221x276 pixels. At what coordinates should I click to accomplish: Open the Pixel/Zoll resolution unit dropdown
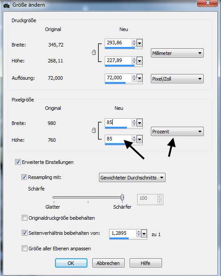coord(177,79)
